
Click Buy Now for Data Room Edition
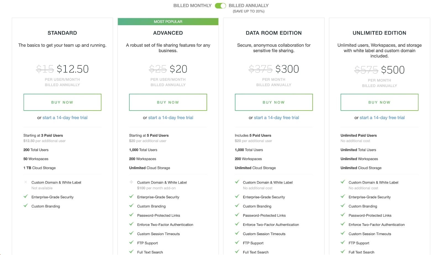tap(273, 102)
